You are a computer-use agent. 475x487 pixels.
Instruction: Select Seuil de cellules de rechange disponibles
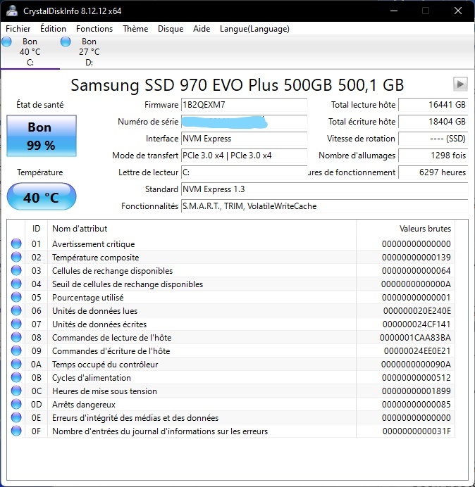tap(128, 284)
